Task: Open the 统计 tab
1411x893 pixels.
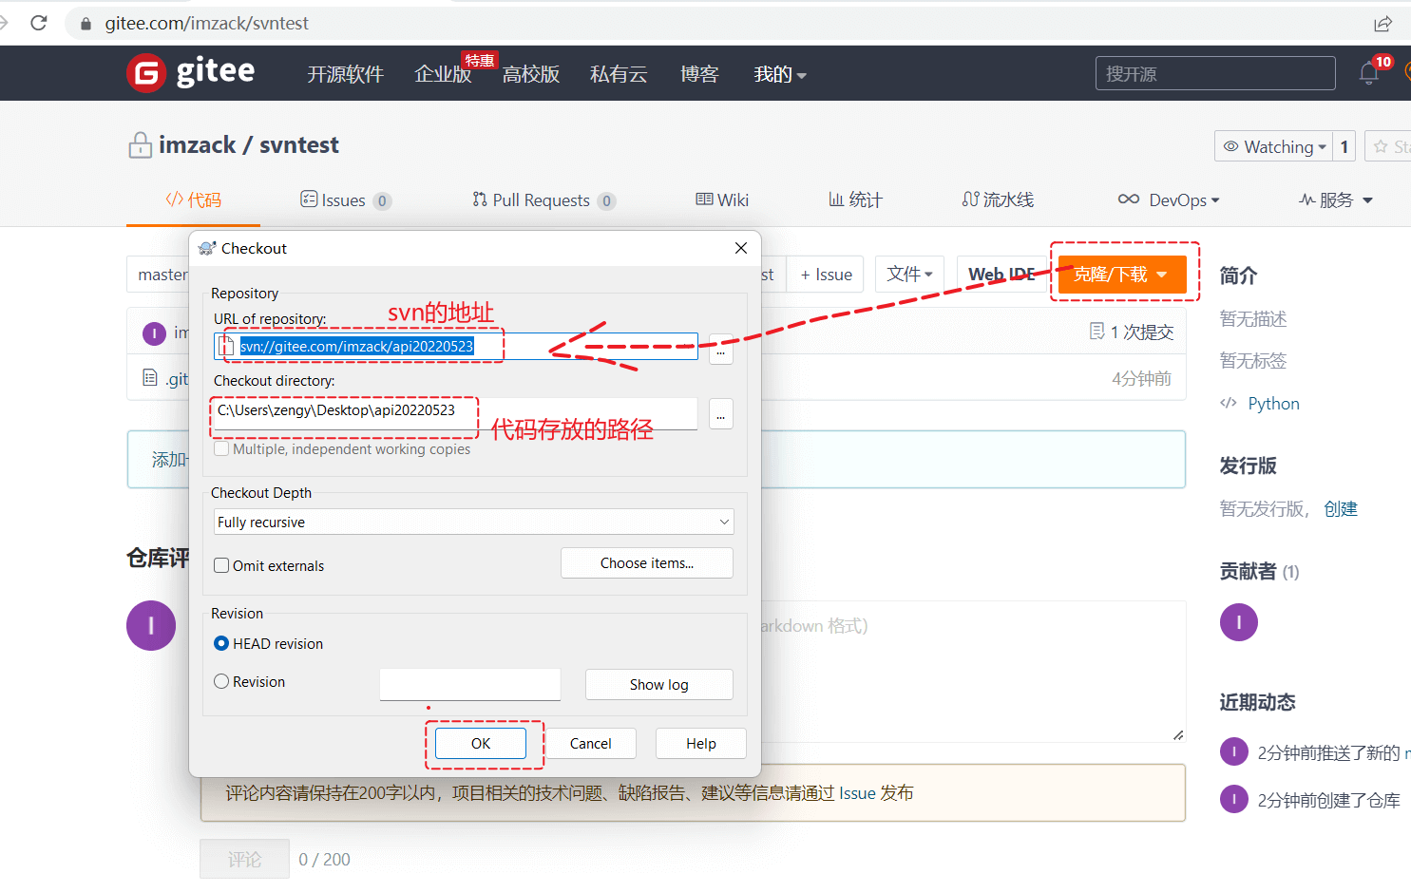Action: pyautogui.click(x=855, y=199)
